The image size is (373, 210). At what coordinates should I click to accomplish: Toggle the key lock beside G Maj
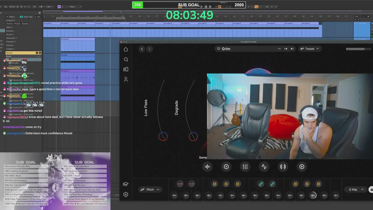pos(371,190)
